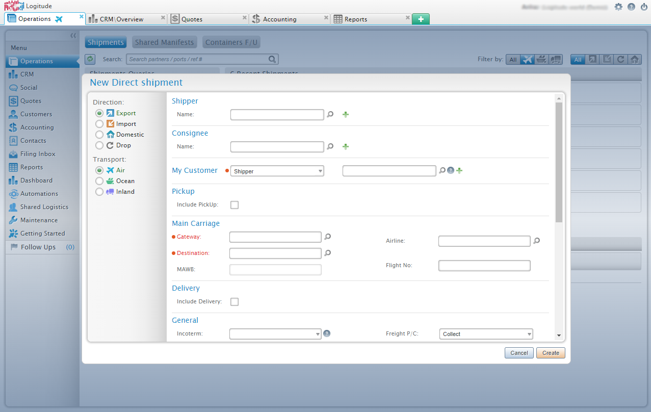
Task: Click the settings gear in the top bar
Action: click(618, 6)
